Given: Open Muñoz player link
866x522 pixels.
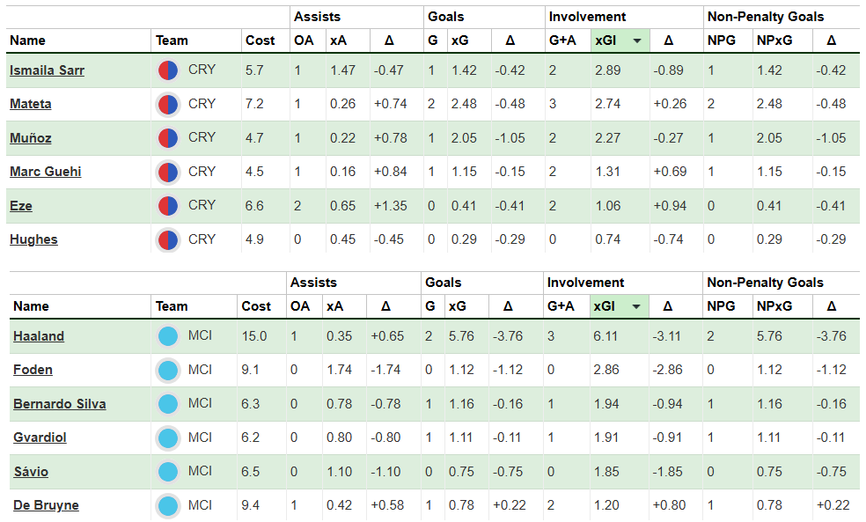Looking at the screenshot, I should (31, 138).
